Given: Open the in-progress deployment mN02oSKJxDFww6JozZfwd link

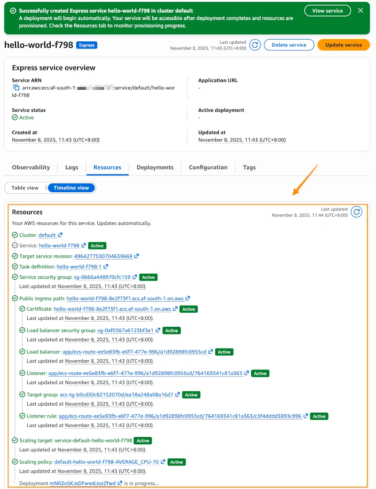Looking at the screenshot, I should tap(83, 483).
